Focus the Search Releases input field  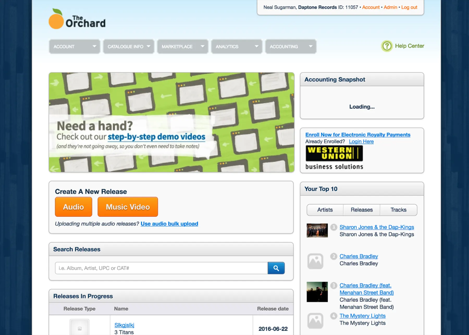[161, 268]
